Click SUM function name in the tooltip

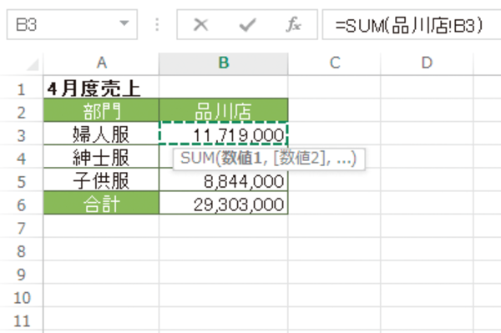197,158
